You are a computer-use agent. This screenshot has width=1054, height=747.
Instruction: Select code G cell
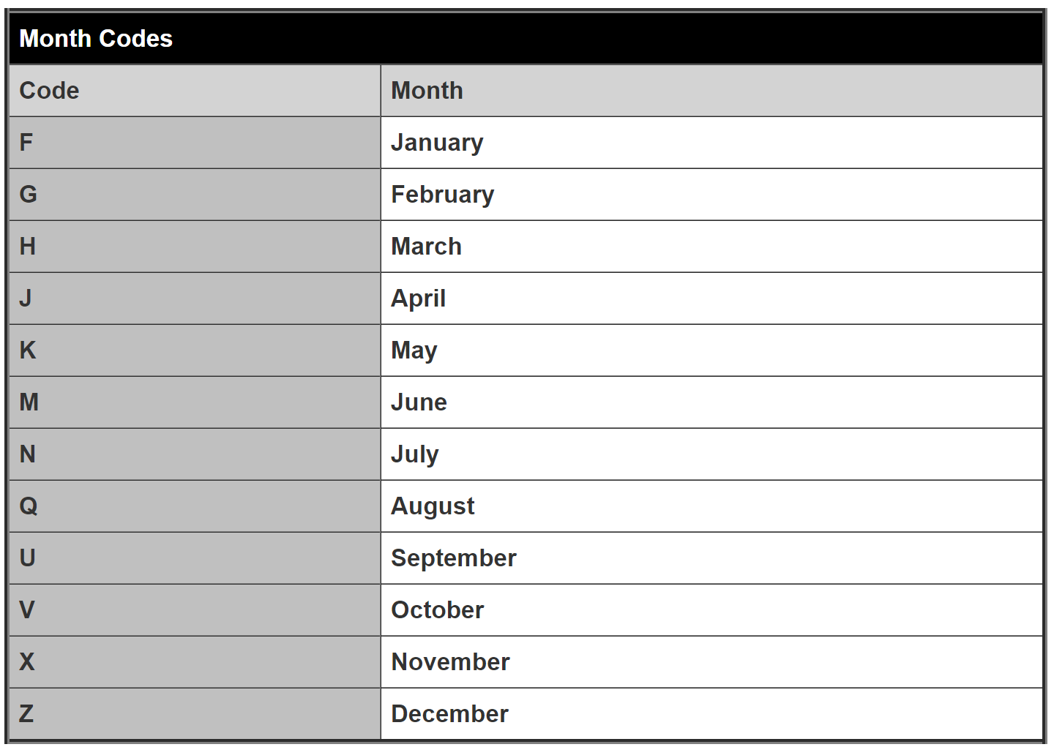point(28,195)
